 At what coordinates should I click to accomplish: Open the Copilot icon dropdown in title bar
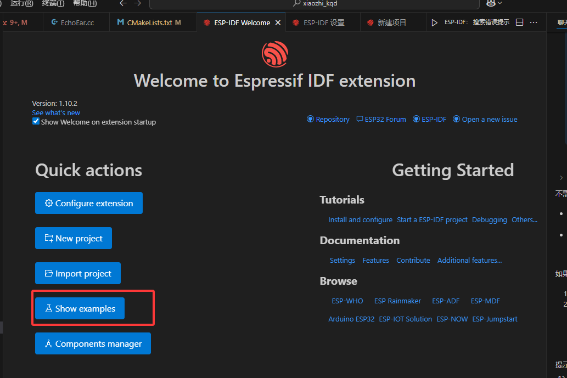[x=494, y=3]
